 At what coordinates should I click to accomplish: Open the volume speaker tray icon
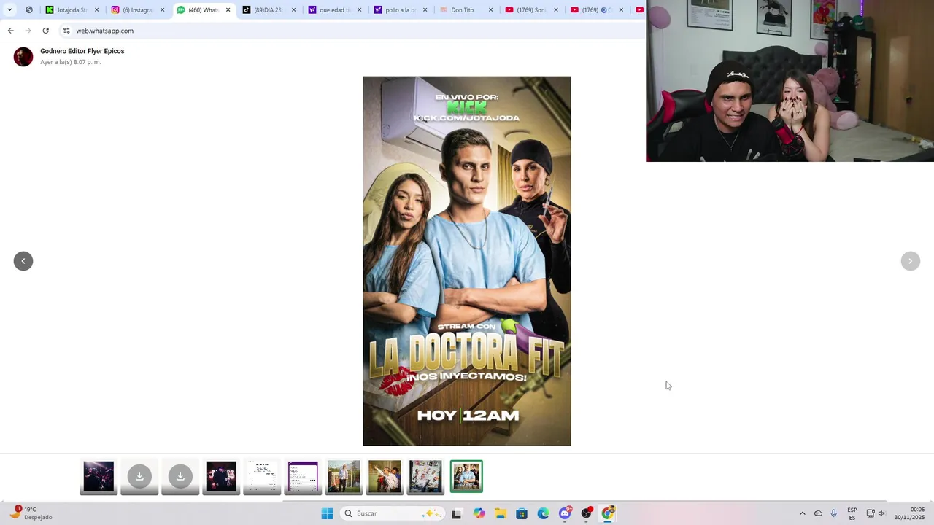point(881,513)
